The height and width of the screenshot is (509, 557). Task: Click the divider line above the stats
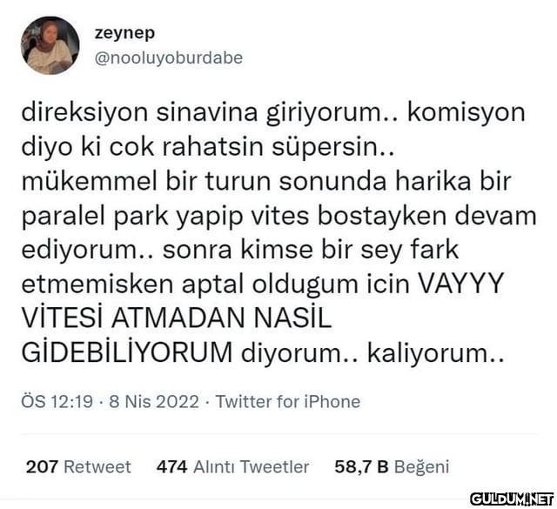point(278,434)
